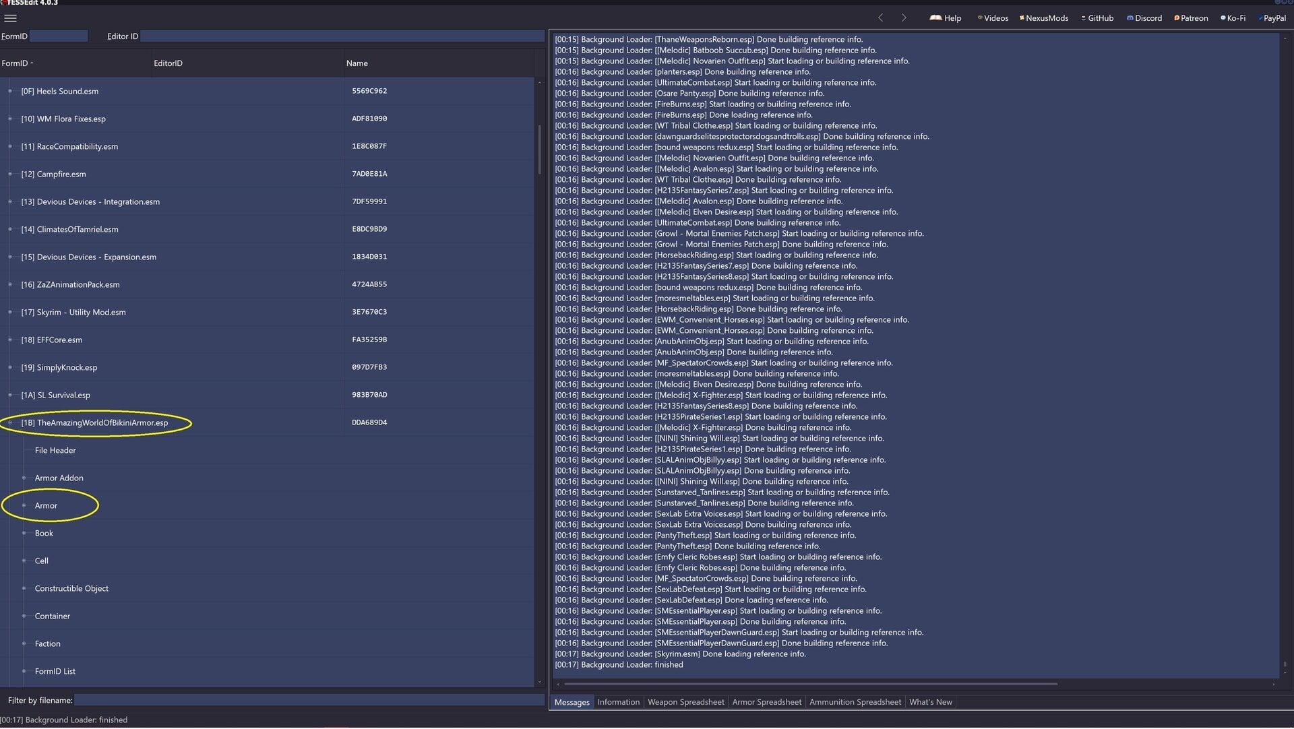Select [16] ZaZAnimationPack.esm row
Viewport: 1294px width, 729px height.
[x=267, y=284]
